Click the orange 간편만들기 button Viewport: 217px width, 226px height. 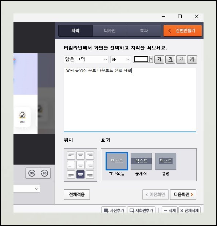point(182,31)
